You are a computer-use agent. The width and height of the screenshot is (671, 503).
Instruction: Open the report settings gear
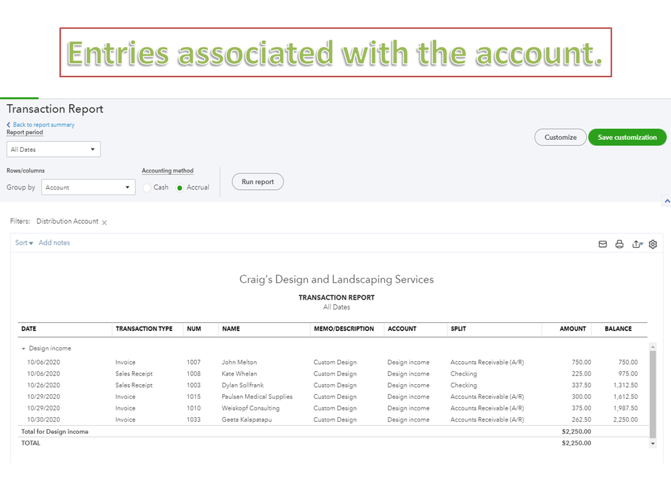pyautogui.click(x=653, y=244)
